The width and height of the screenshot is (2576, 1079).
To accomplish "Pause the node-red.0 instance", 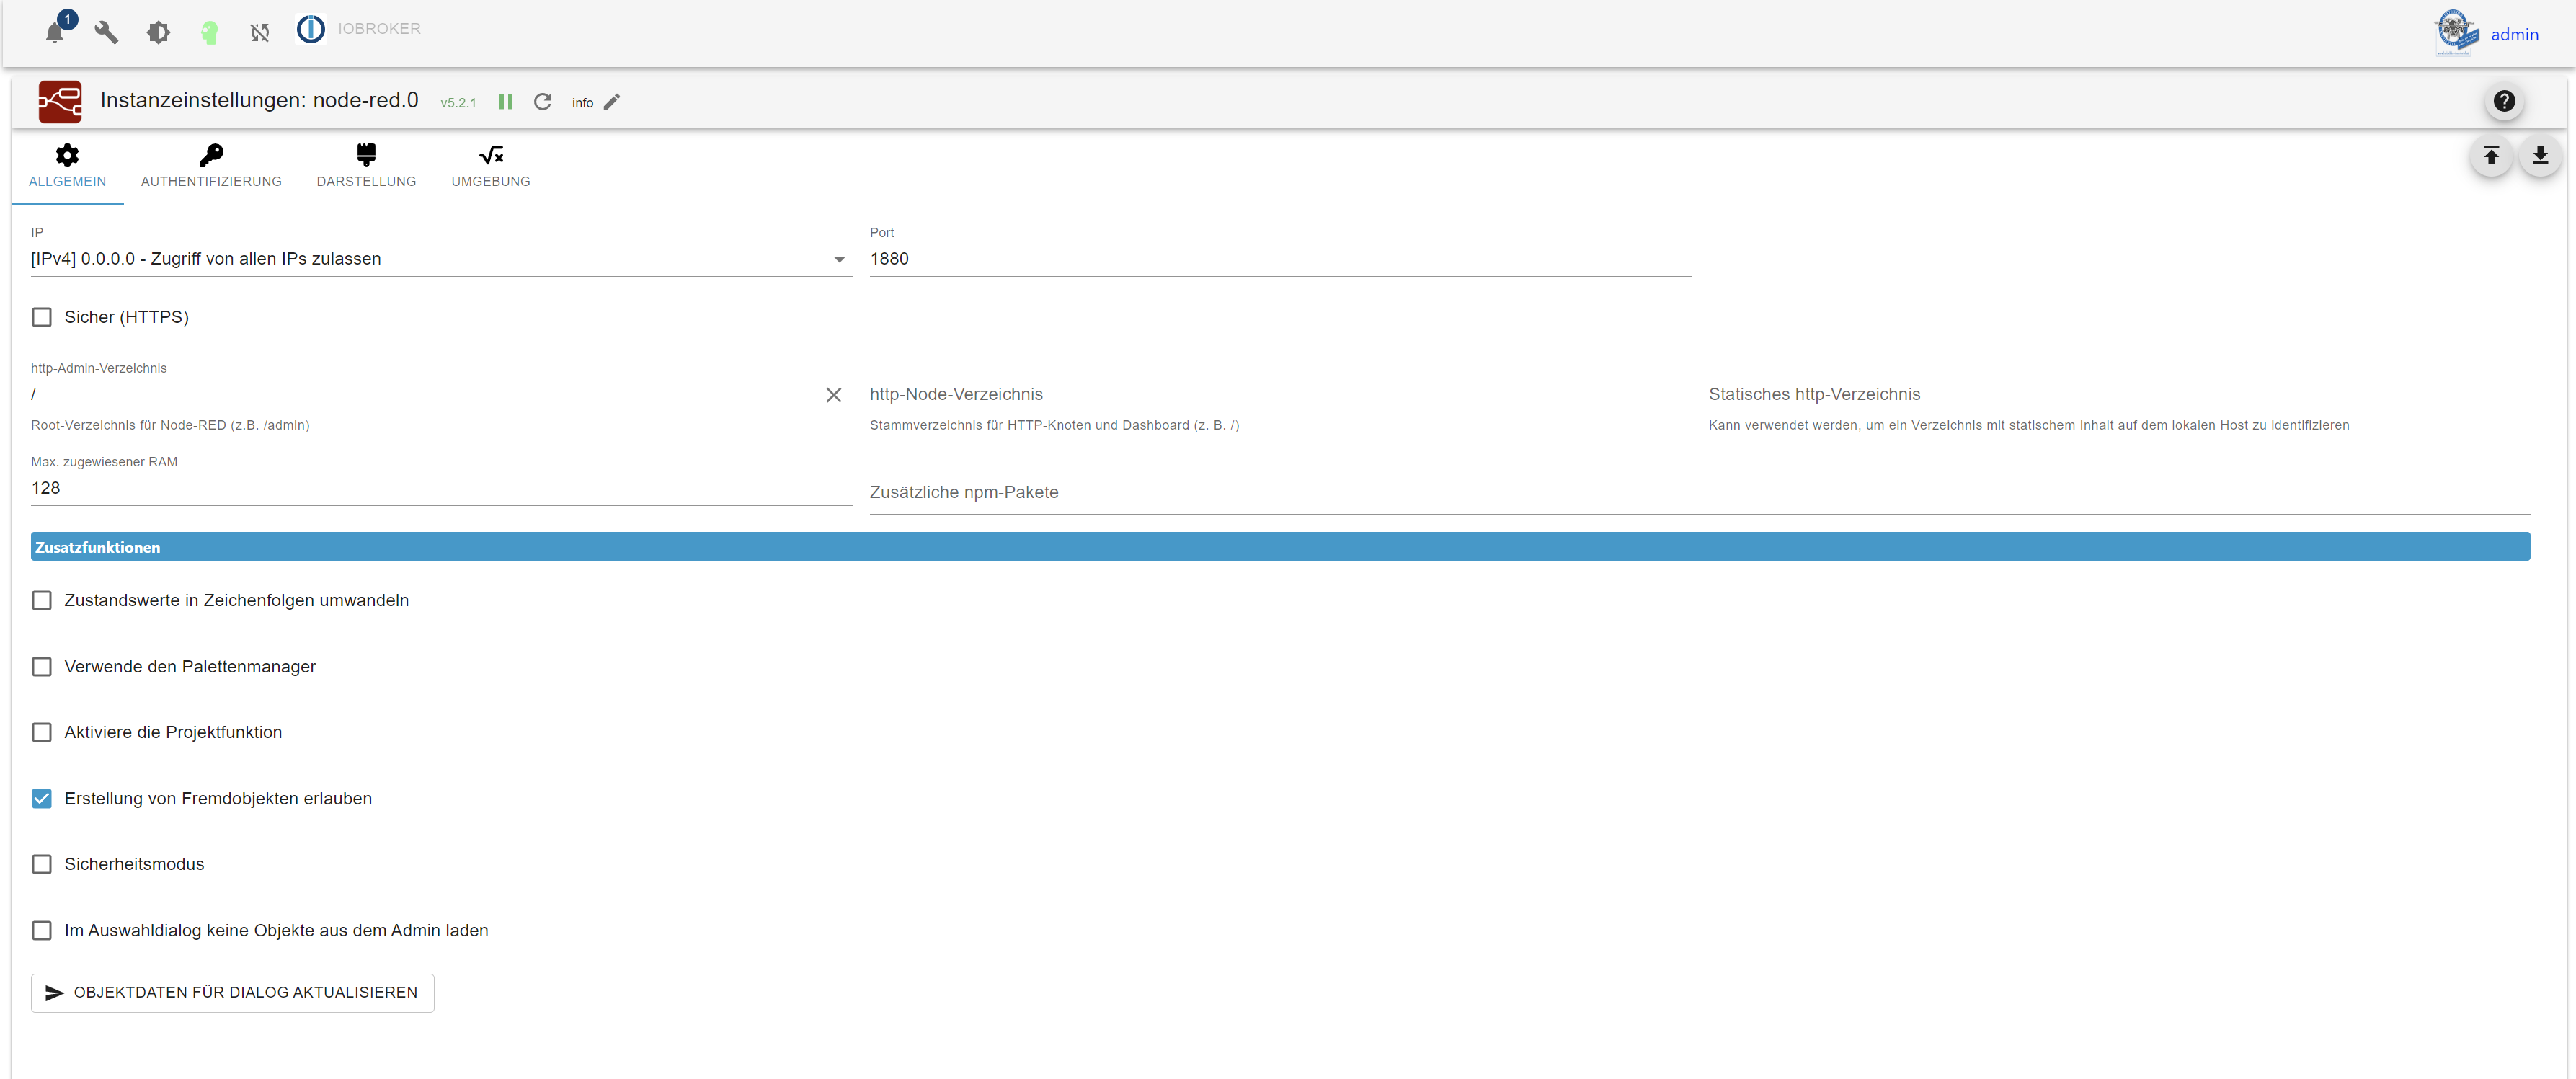I will [506, 102].
